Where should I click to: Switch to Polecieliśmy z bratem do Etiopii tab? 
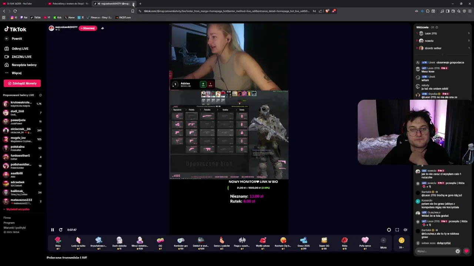[x=68, y=4]
